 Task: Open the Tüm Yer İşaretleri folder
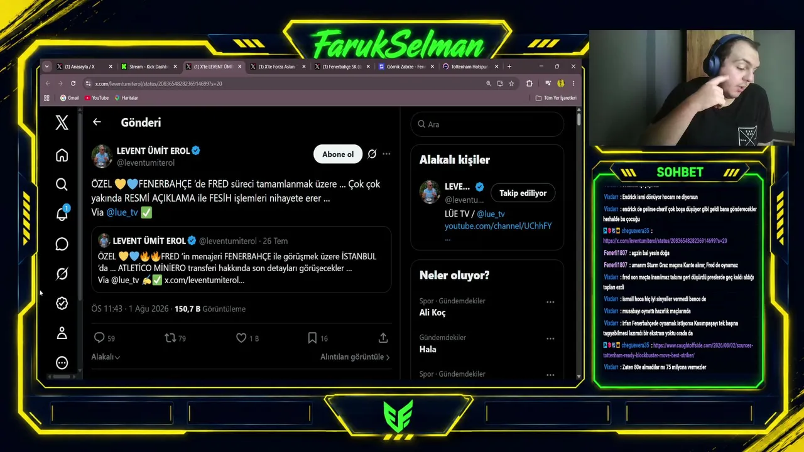(556, 98)
